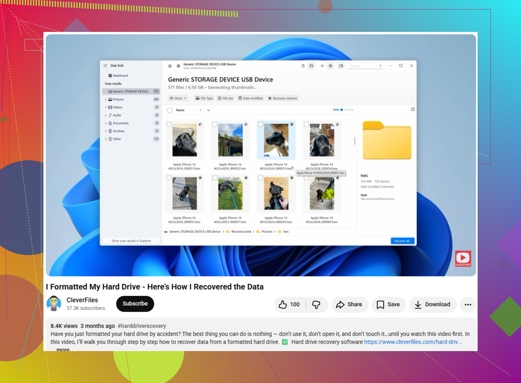This screenshot has height=383, width=521.
Task: Check the box for 000051.heic thumbnail
Action: (169, 124)
